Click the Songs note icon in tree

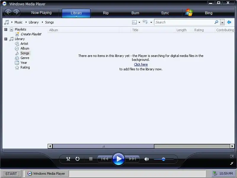tap(17, 53)
